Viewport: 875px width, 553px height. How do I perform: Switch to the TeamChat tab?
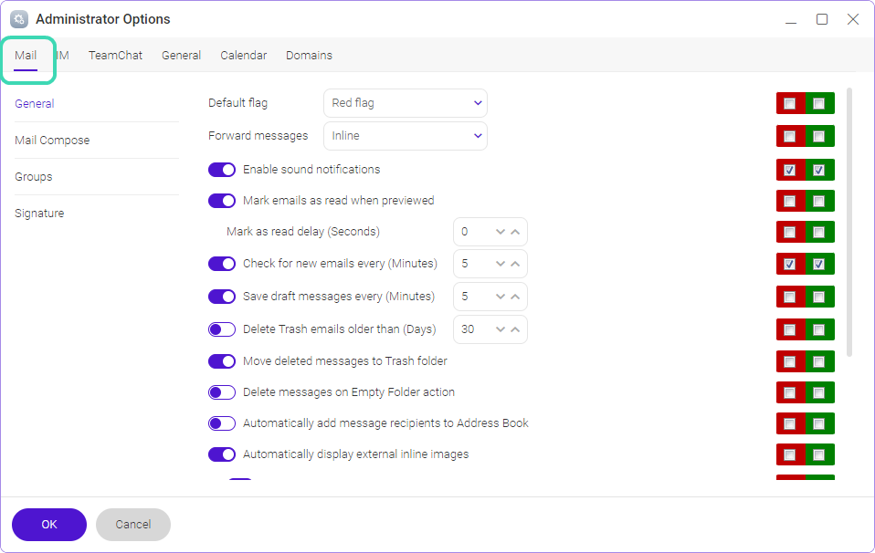click(115, 55)
